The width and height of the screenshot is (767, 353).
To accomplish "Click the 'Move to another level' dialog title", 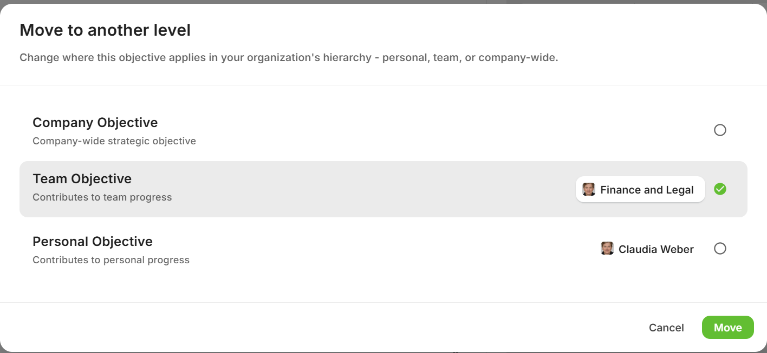I will [x=105, y=30].
